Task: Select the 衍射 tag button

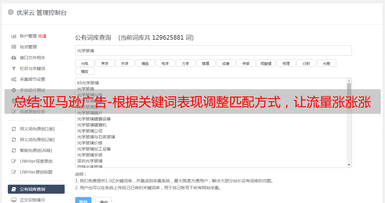Action: 306,63
